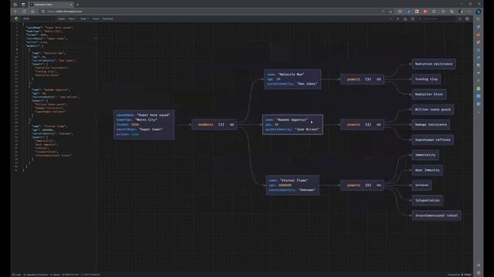Click the "Interdimensional travel" leaf node
Image resolution: width=494 pixels, height=277 pixels.
coord(437,215)
